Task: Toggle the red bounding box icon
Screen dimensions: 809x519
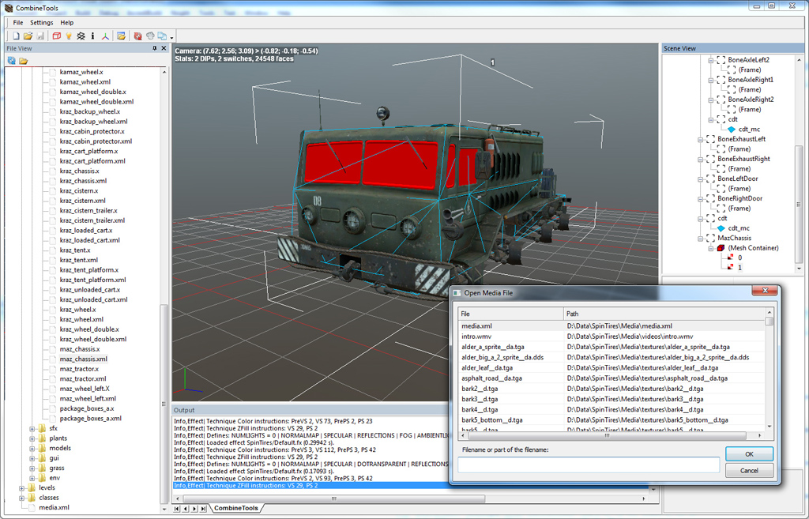Action: (x=56, y=36)
